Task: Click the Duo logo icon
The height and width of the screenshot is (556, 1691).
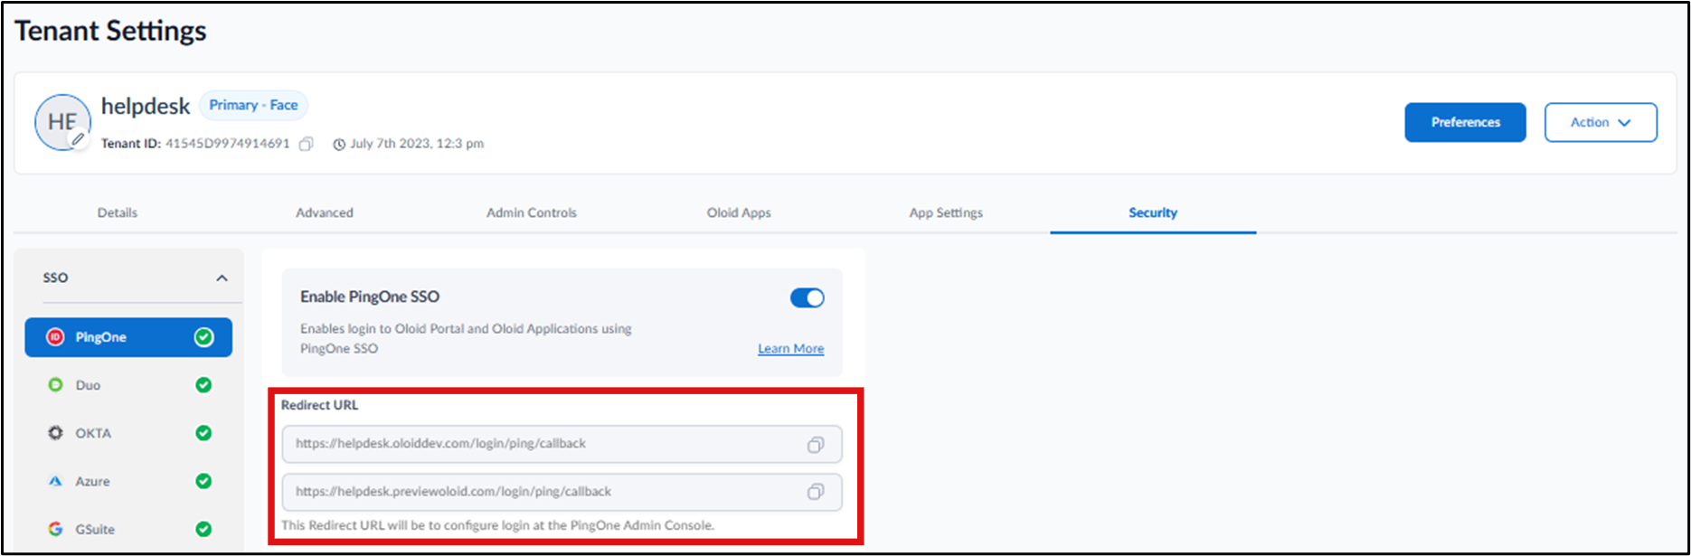Action: click(55, 385)
